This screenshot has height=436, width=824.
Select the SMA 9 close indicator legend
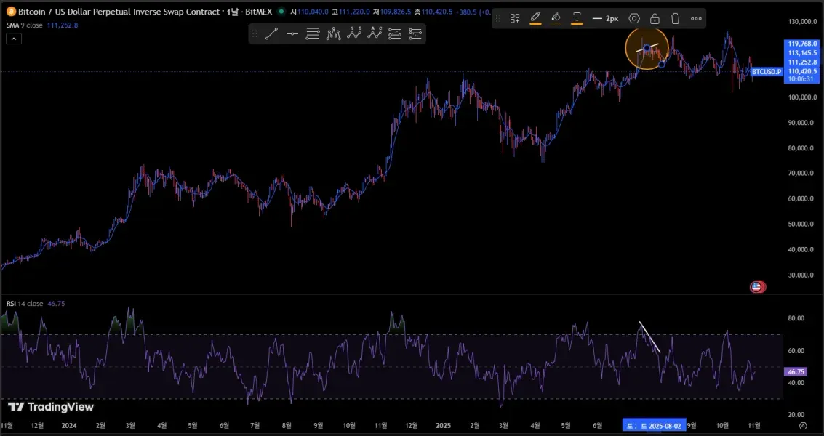point(25,25)
